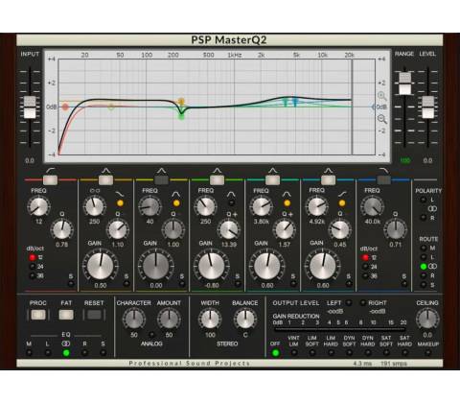Click the unlit bell-shape LED in the green band
This screenshot has width=460, height=403.
(231, 202)
